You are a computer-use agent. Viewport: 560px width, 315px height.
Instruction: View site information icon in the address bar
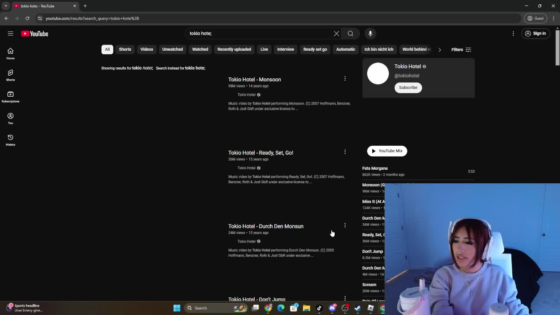coord(40,18)
